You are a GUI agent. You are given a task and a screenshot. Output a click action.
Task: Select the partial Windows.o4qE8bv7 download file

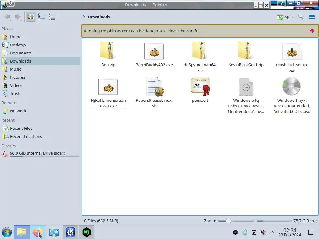click(246, 87)
